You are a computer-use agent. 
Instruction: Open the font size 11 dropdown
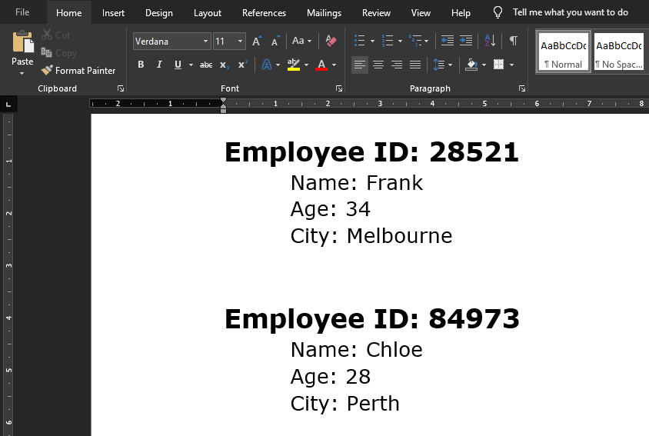coord(241,42)
